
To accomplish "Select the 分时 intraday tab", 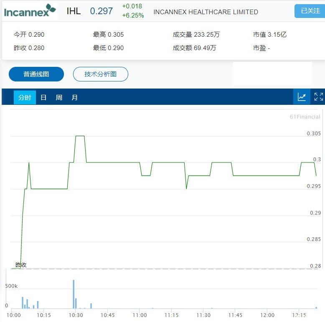I will click(x=25, y=97).
